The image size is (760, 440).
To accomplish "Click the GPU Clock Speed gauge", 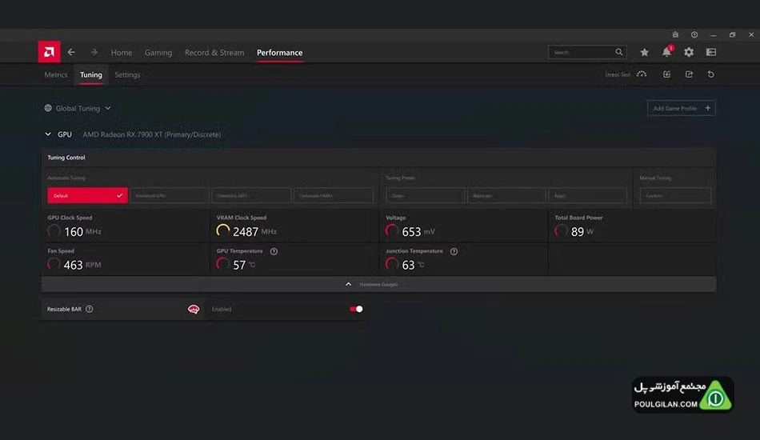I will click(x=54, y=230).
